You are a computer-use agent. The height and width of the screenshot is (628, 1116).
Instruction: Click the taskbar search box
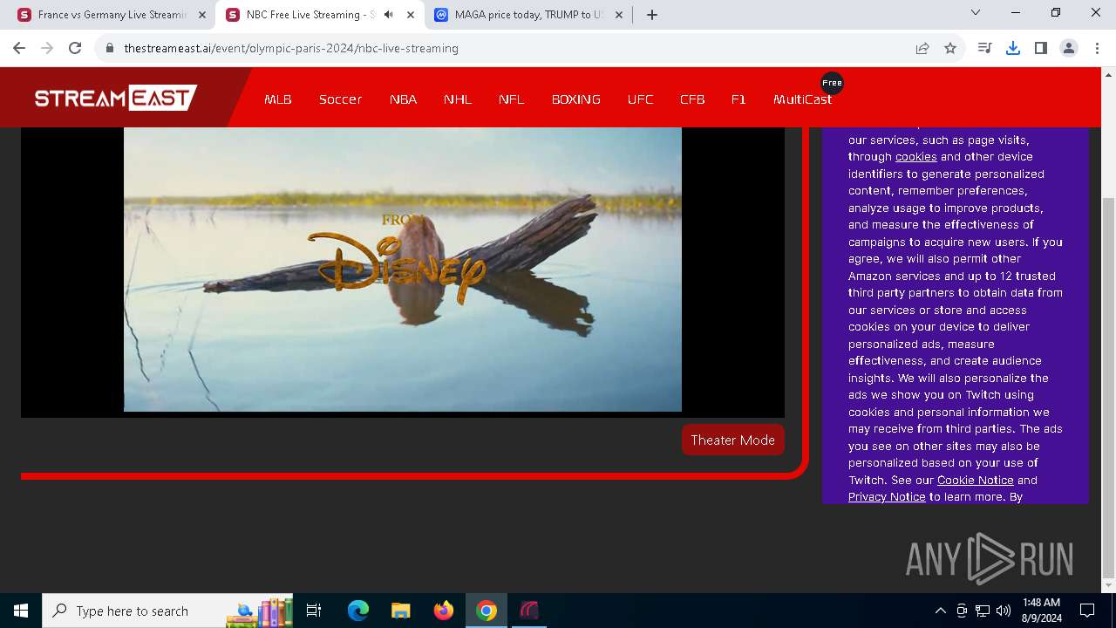pyautogui.click(x=166, y=611)
